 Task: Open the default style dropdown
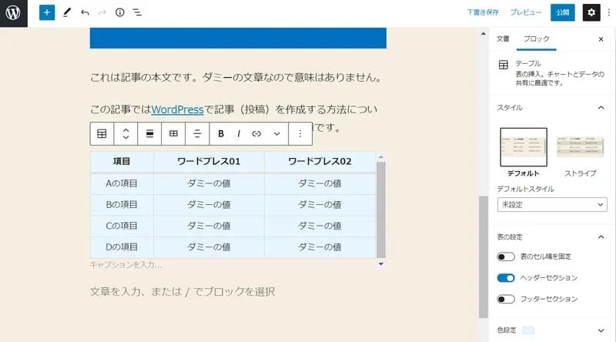point(552,205)
